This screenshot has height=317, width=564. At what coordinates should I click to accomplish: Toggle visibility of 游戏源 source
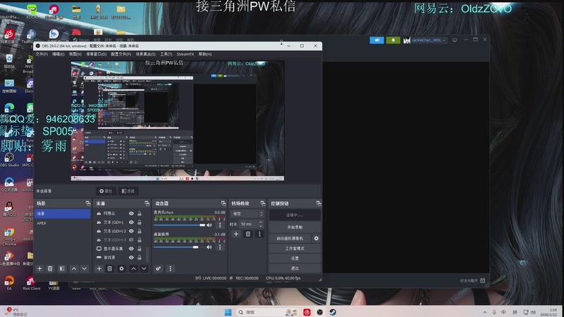pyautogui.click(x=131, y=257)
